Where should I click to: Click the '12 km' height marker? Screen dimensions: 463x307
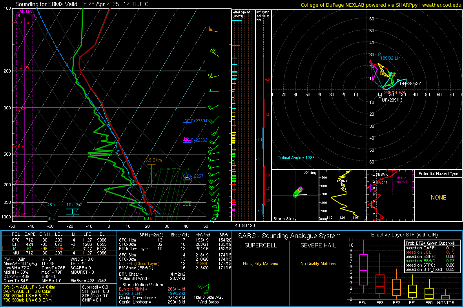[23, 67]
